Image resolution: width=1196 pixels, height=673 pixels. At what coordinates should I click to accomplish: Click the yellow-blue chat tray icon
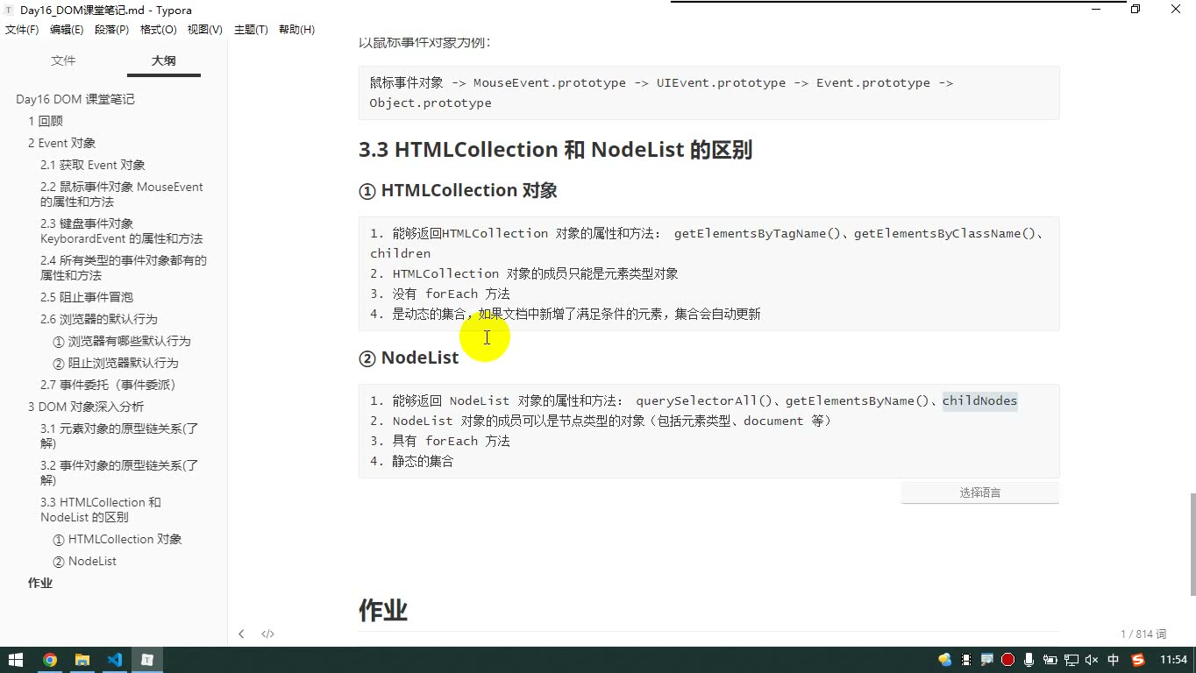pyautogui.click(x=944, y=660)
